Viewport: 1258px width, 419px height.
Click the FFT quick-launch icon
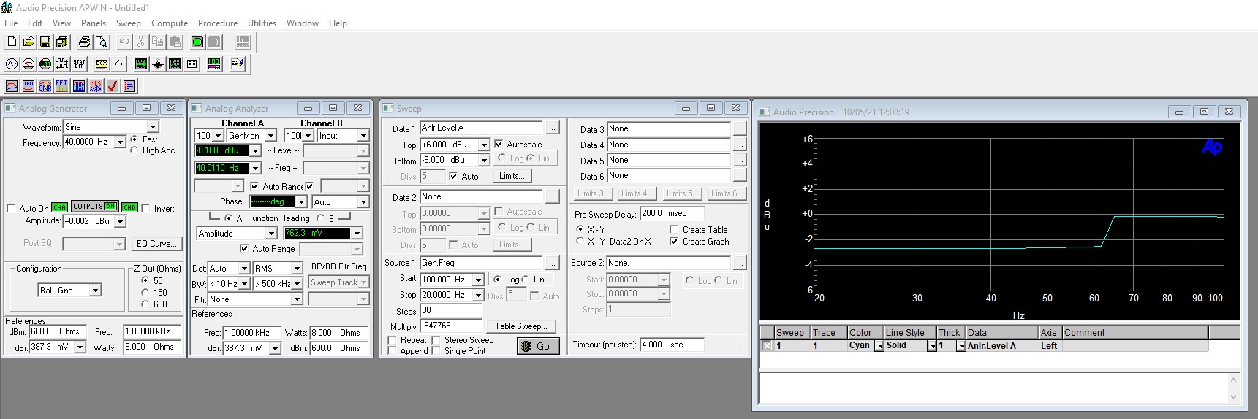[62, 86]
